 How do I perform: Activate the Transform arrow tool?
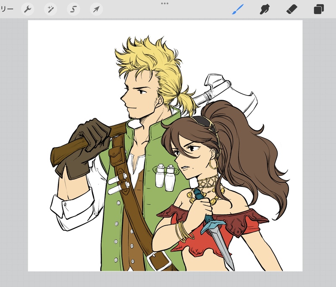click(96, 9)
